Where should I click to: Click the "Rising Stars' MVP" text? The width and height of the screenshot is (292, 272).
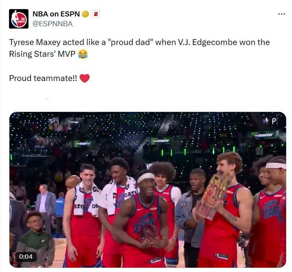pyautogui.click(x=42, y=54)
